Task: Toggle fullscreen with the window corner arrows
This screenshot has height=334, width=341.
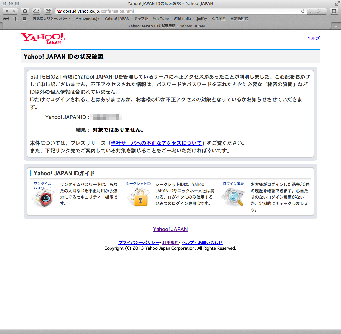Action: click(x=337, y=3)
